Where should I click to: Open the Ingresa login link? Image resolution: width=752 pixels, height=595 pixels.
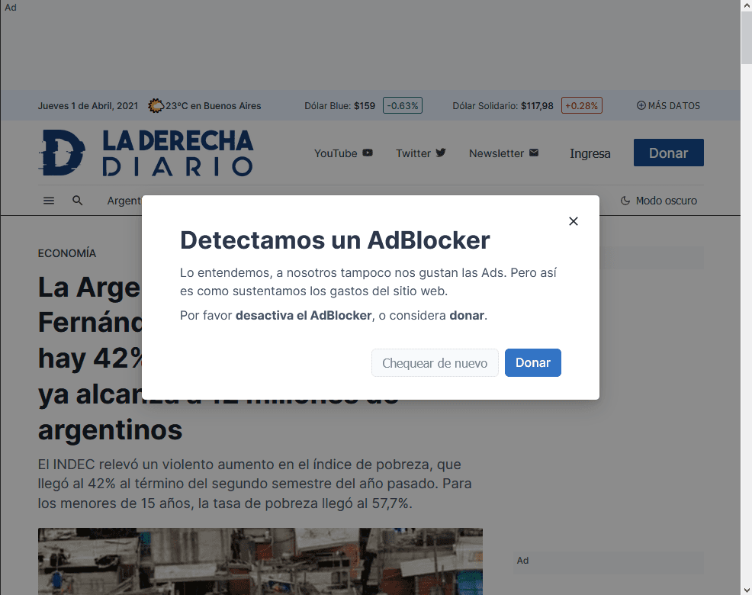click(590, 153)
